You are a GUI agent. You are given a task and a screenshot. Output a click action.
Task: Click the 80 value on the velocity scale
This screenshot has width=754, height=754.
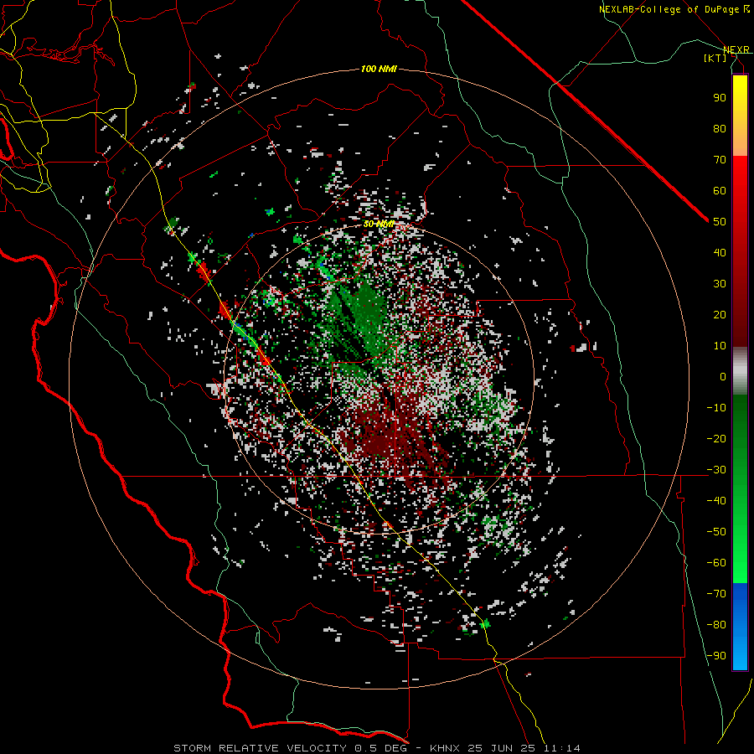[x=720, y=128]
